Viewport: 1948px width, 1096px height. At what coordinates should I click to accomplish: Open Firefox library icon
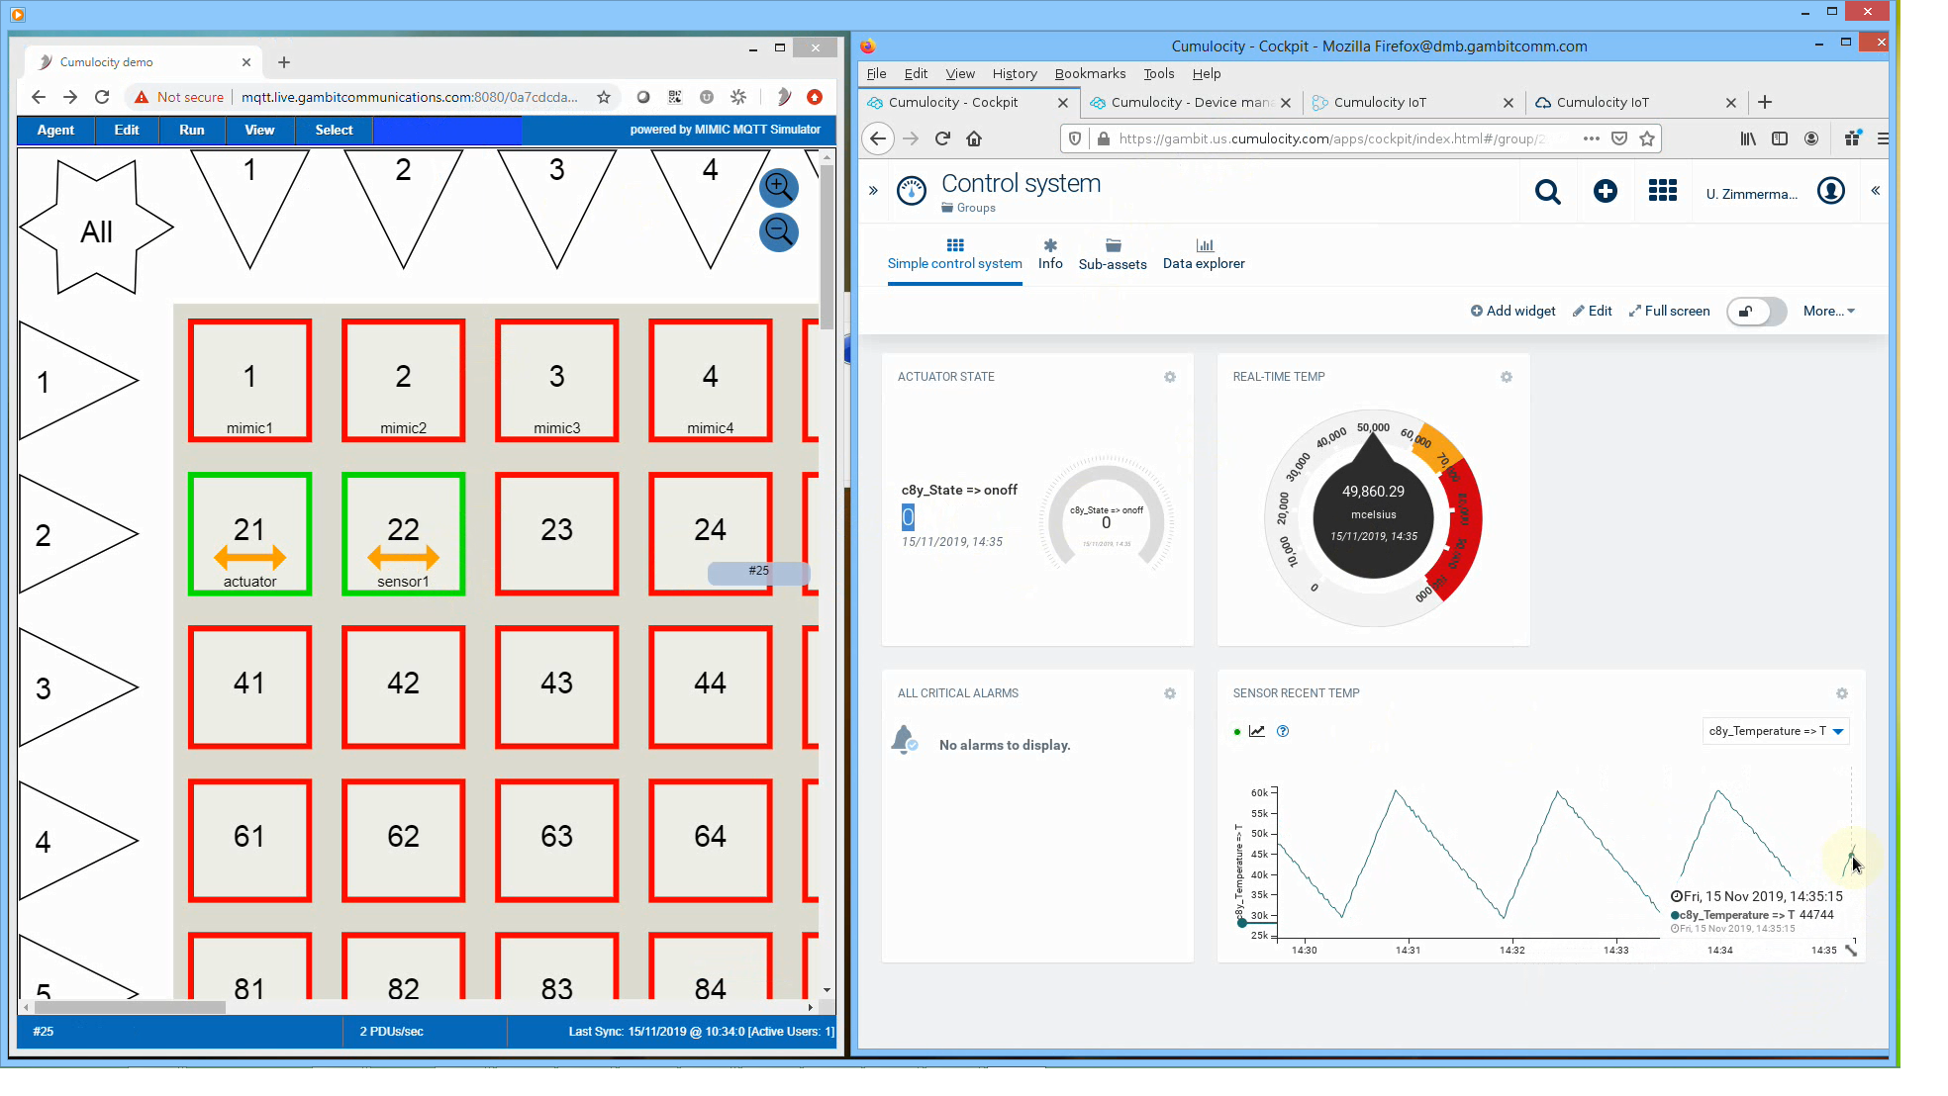click(1748, 138)
